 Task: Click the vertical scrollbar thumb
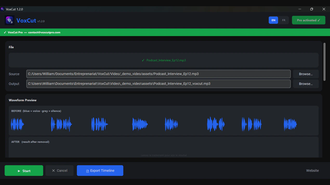(x=324, y=62)
